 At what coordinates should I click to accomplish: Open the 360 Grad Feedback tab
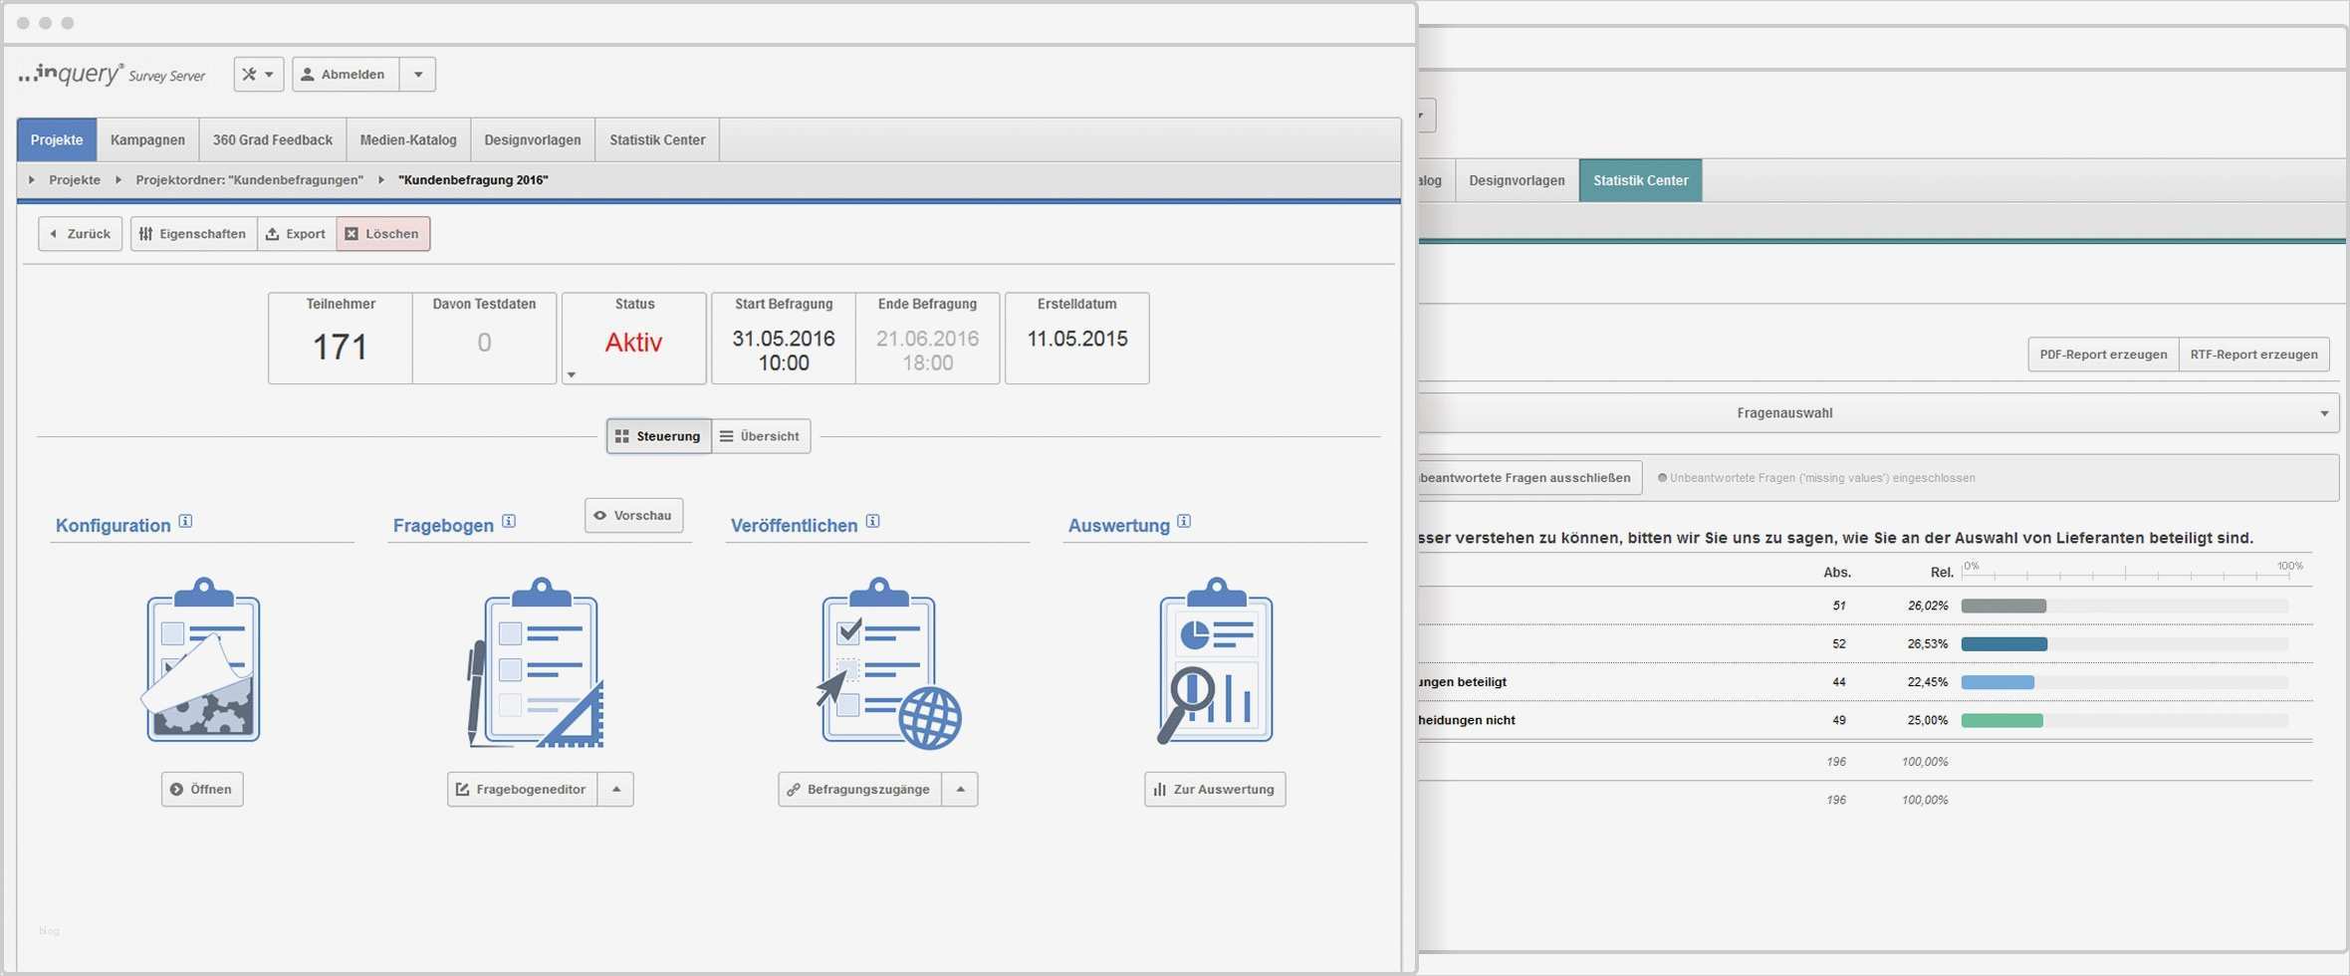(x=273, y=140)
